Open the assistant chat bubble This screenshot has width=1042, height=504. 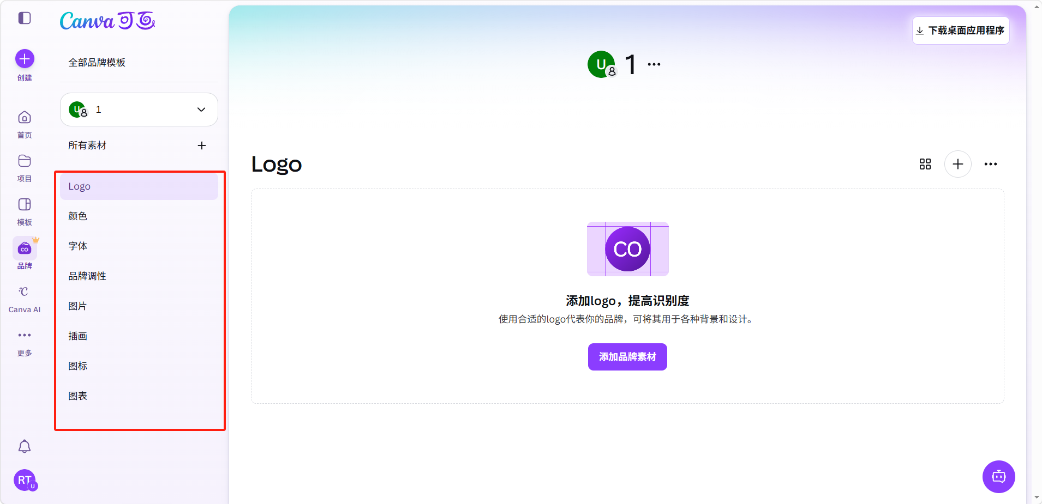[x=998, y=477]
